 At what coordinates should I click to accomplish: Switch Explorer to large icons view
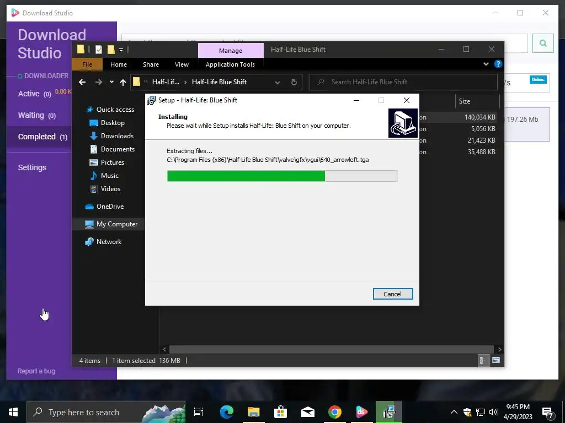pos(496,360)
